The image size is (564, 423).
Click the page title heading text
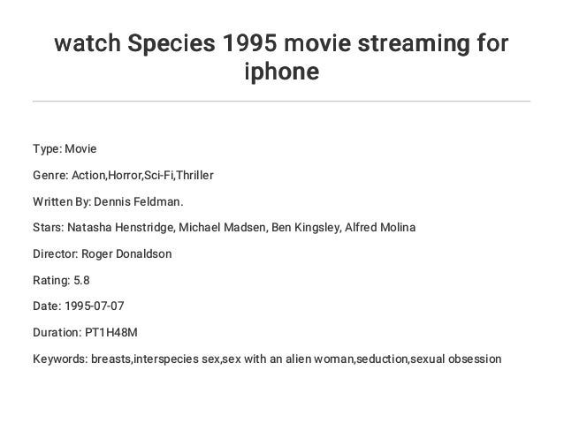[x=281, y=57]
